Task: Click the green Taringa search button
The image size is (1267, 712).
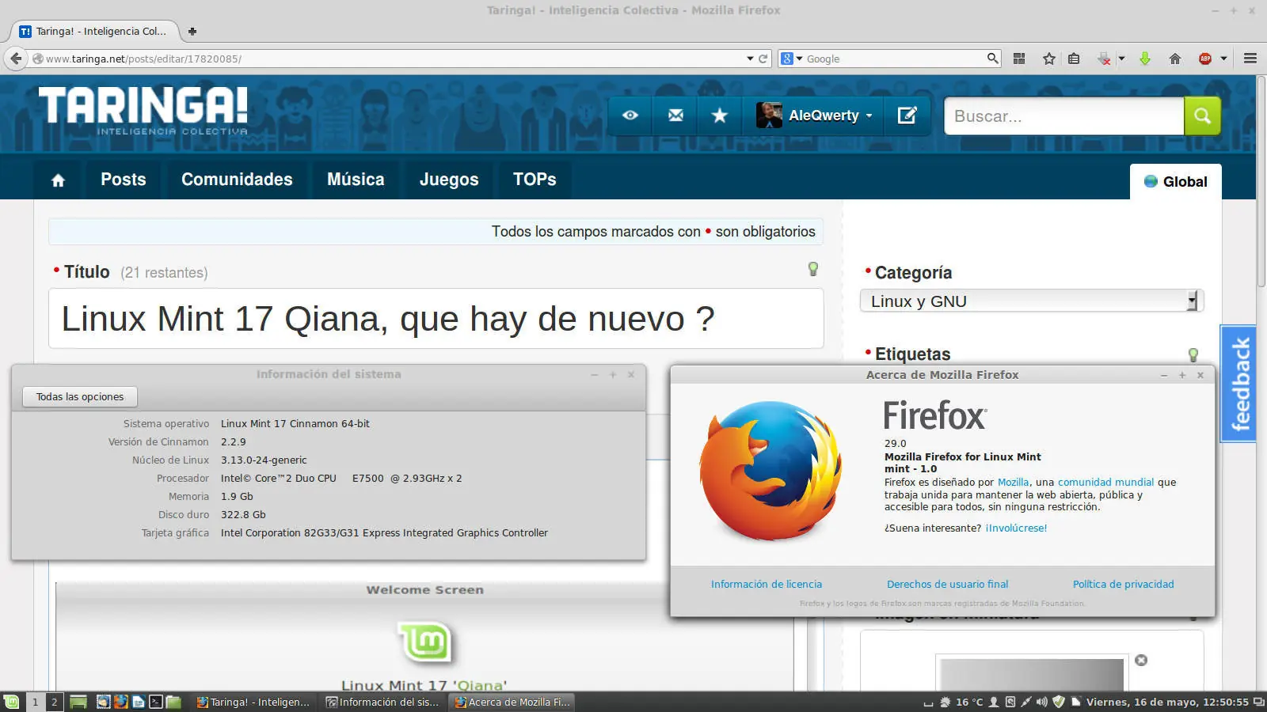Action: pos(1202,116)
